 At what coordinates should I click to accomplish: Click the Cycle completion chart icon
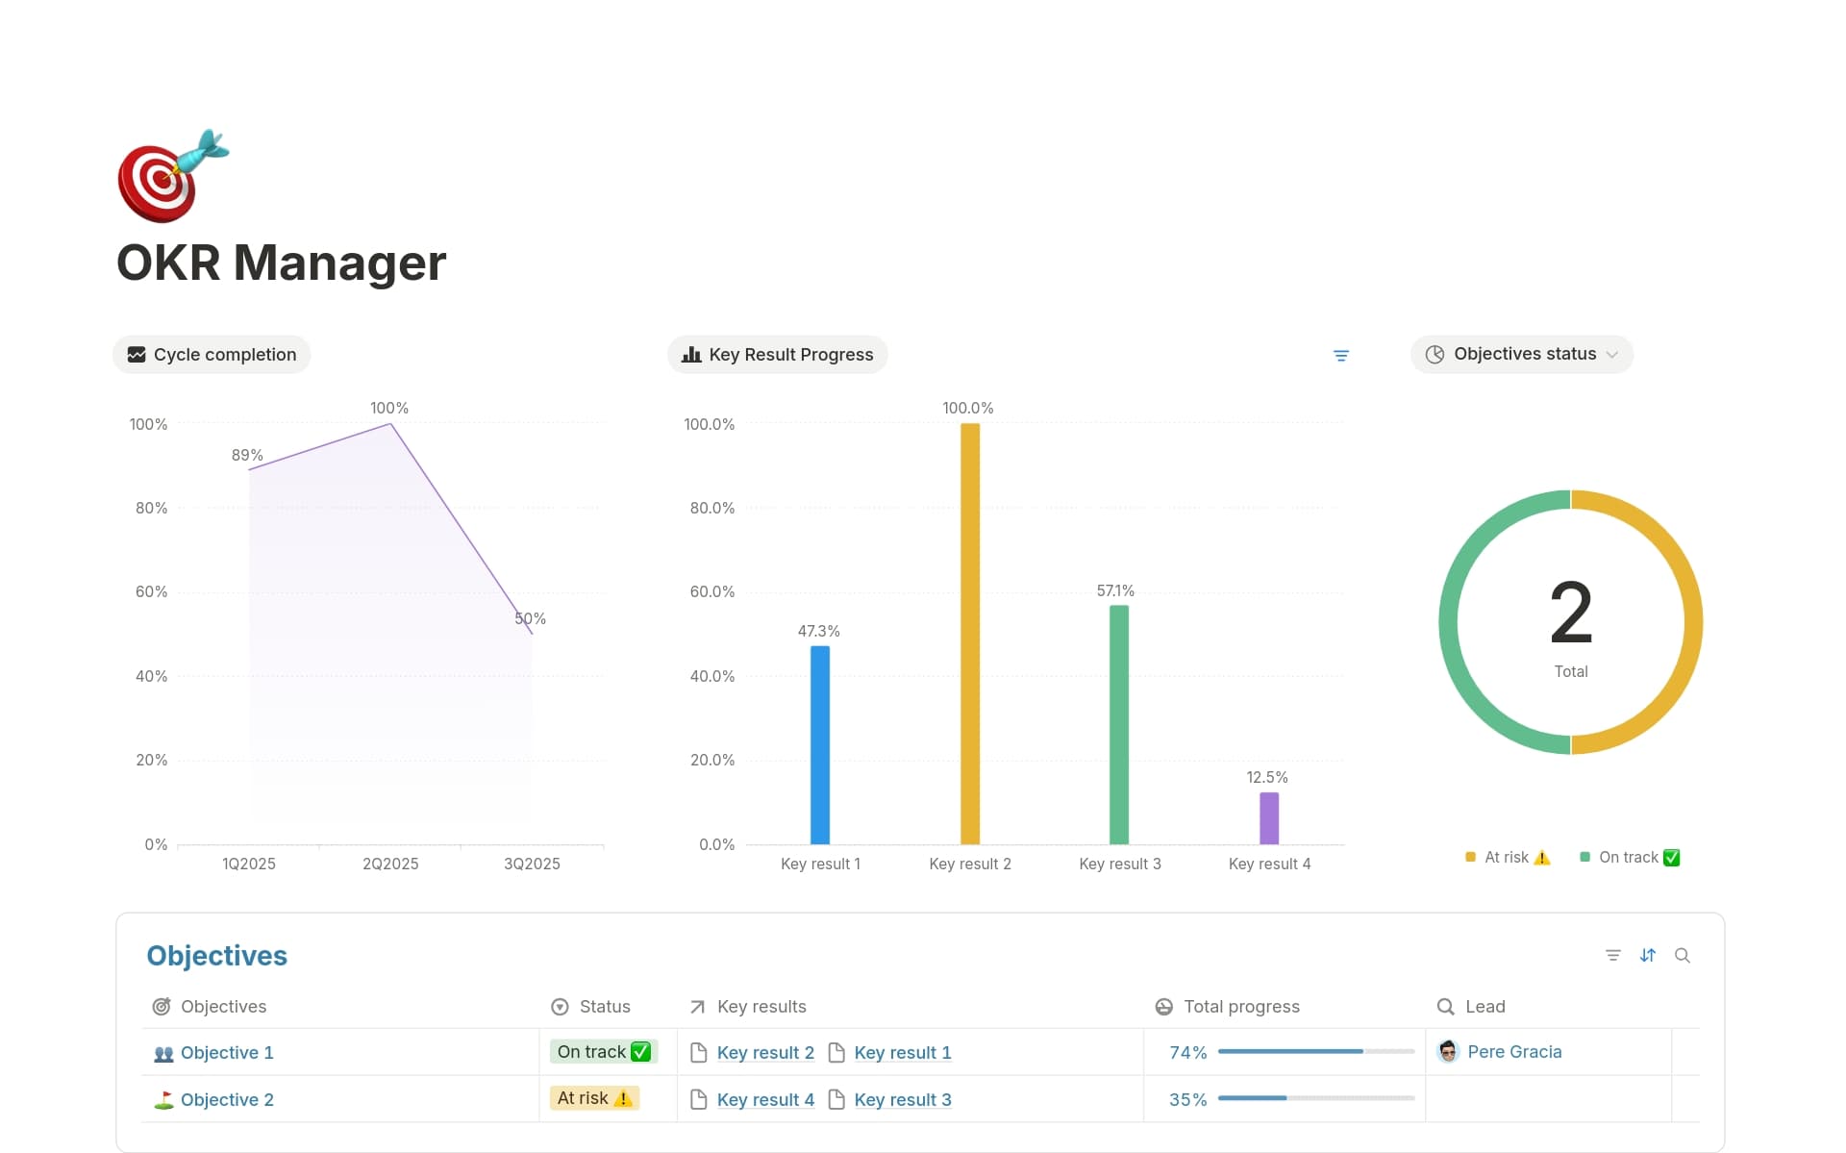click(x=137, y=354)
